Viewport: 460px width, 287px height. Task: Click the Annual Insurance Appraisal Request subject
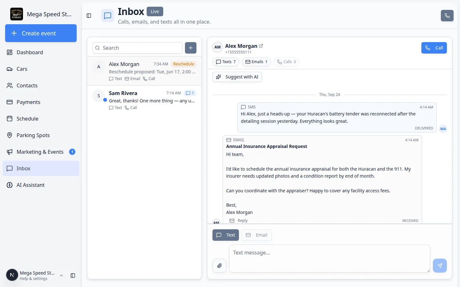point(266,146)
